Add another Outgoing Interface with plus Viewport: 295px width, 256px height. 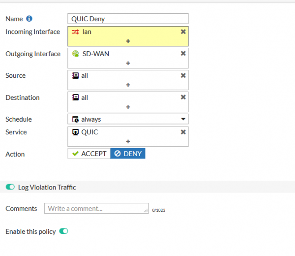(x=128, y=63)
